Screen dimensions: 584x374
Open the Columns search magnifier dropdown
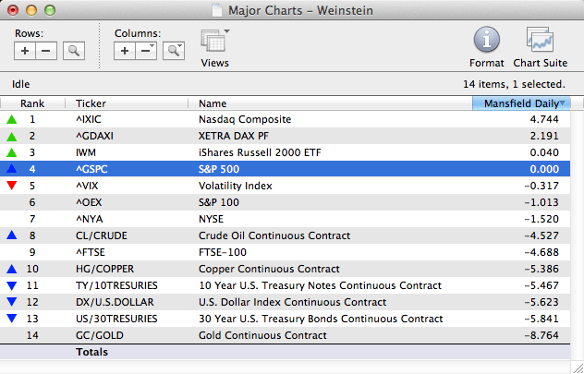pos(173,51)
